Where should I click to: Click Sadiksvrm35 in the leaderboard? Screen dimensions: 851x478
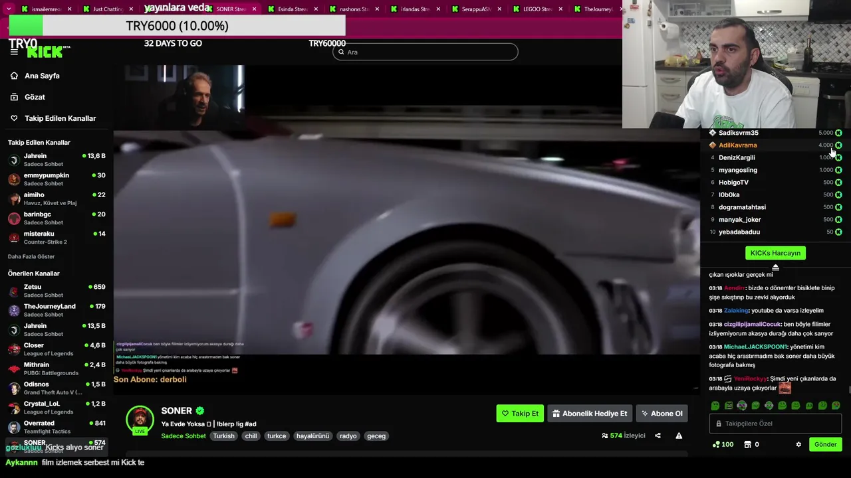(739, 133)
